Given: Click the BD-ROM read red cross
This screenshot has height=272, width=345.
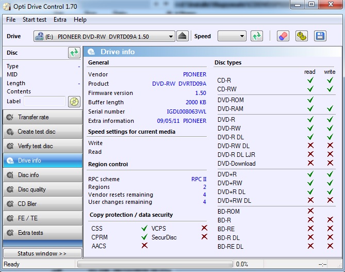Looking at the screenshot, I should click(310, 211).
